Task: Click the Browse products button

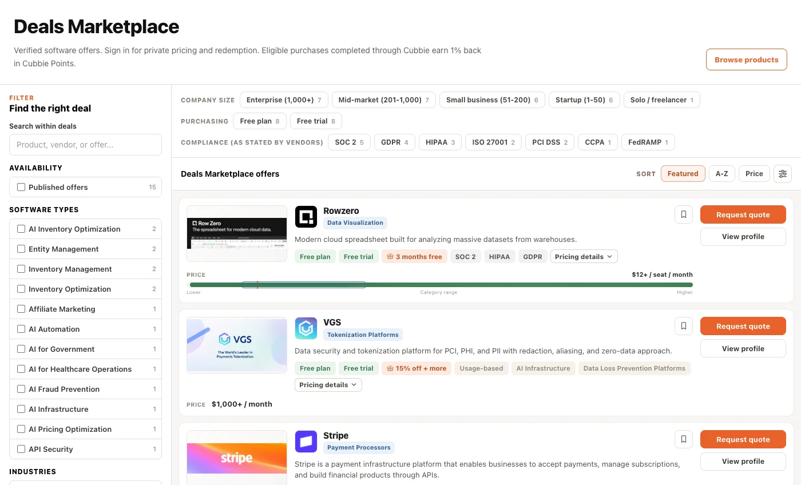Action: pyautogui.click(x=746, y=60)
